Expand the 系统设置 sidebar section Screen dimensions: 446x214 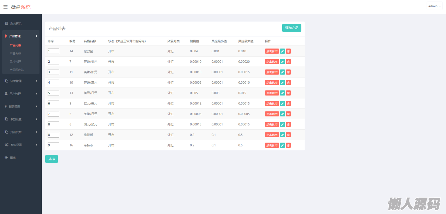click(x=21, y=145)
